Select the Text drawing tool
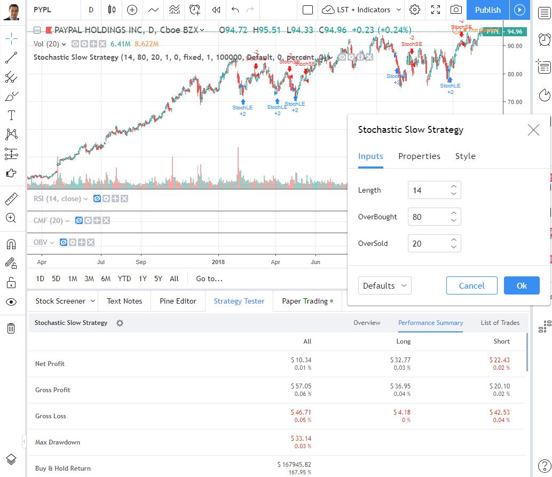 [11, 116]
